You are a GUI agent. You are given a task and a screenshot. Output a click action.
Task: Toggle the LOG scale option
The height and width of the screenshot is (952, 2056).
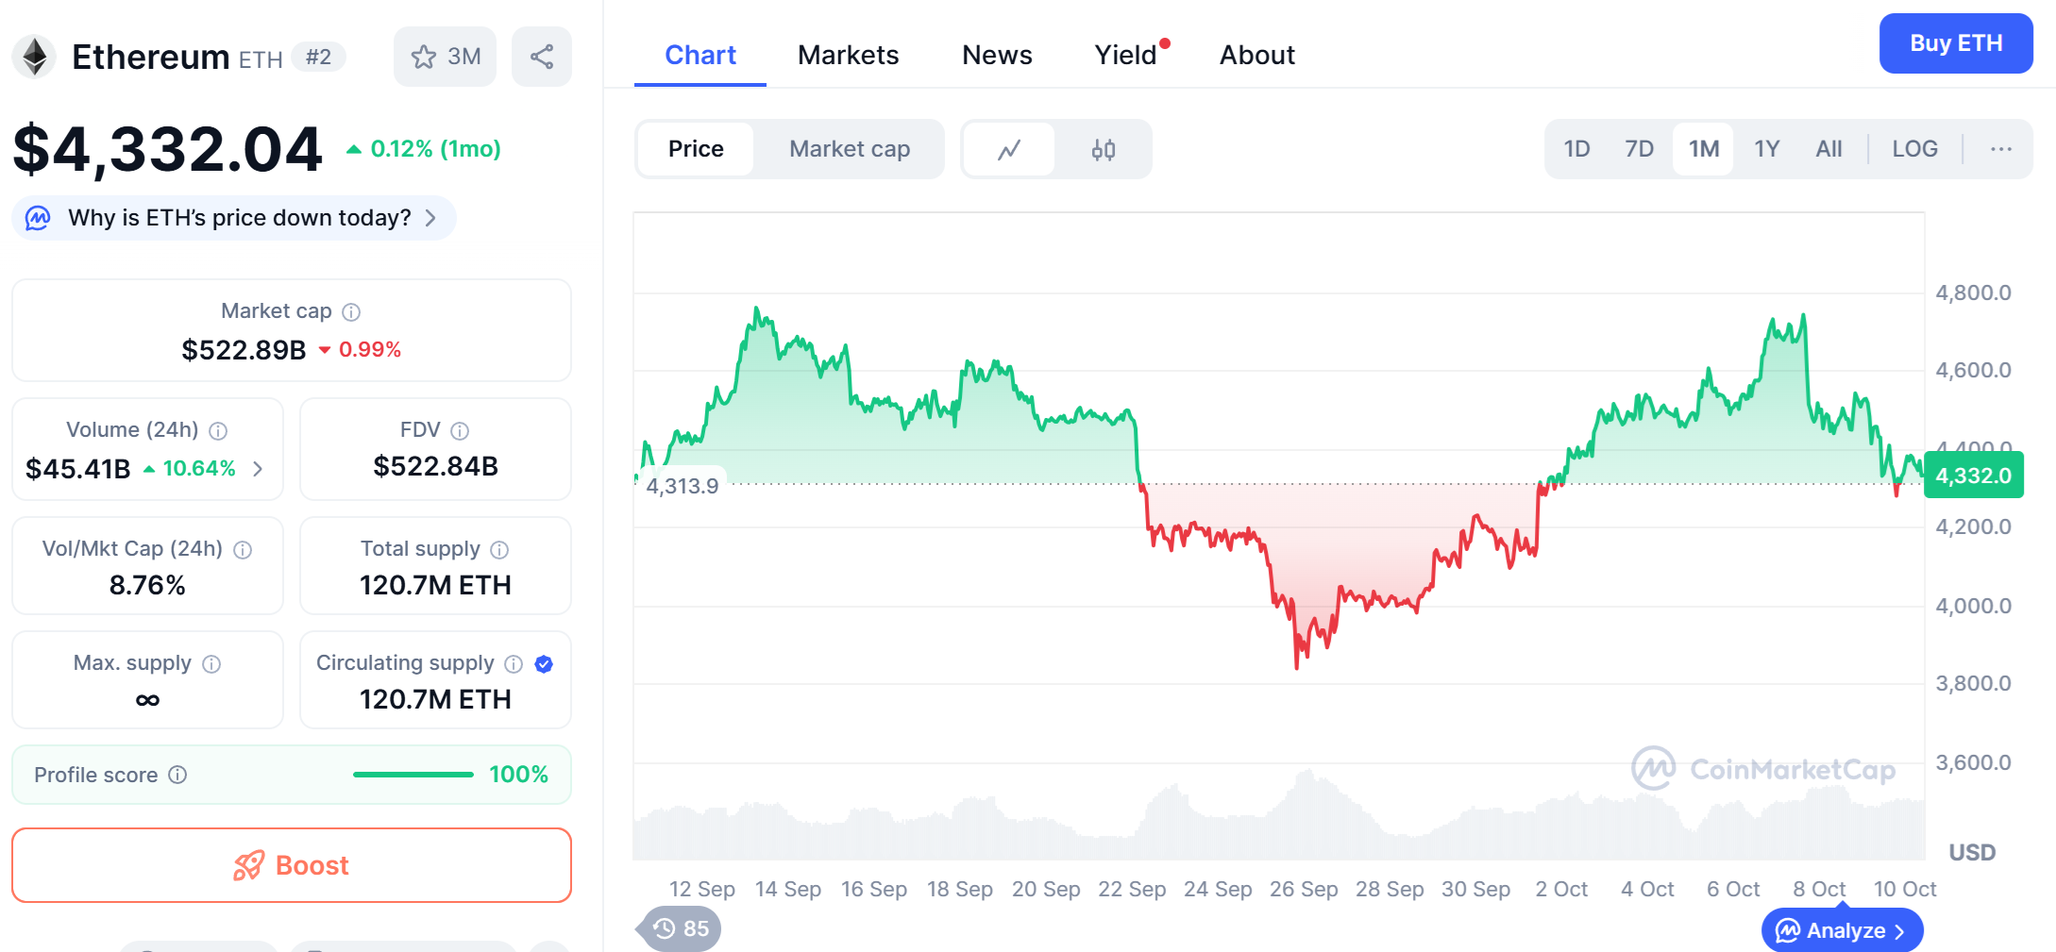(x=1914, y=149)
